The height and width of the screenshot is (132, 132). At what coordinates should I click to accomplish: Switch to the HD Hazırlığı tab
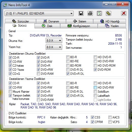110,21
